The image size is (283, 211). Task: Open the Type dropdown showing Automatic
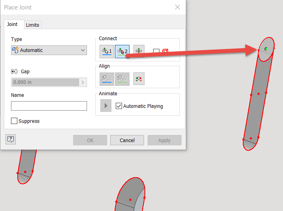point(49,50)
